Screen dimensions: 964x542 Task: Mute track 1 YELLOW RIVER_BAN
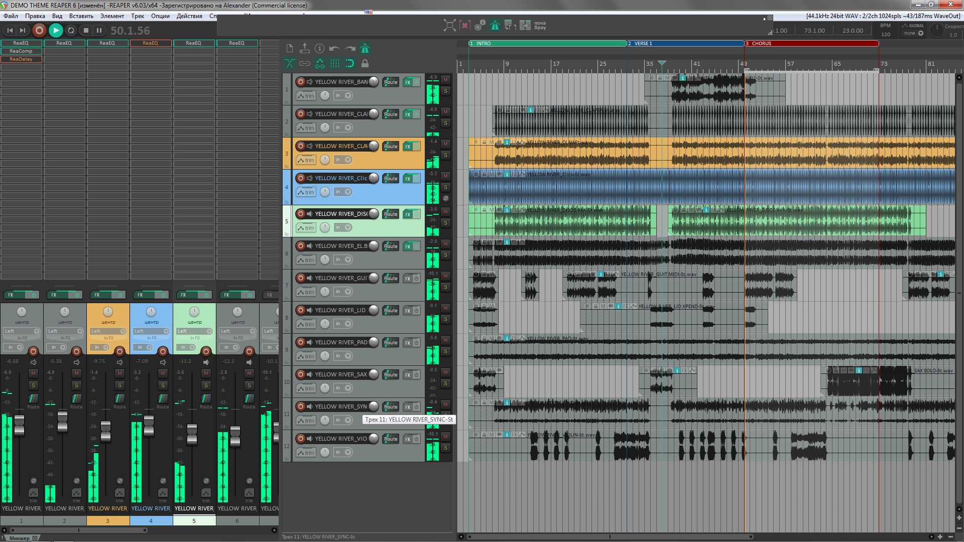point(445,80)
